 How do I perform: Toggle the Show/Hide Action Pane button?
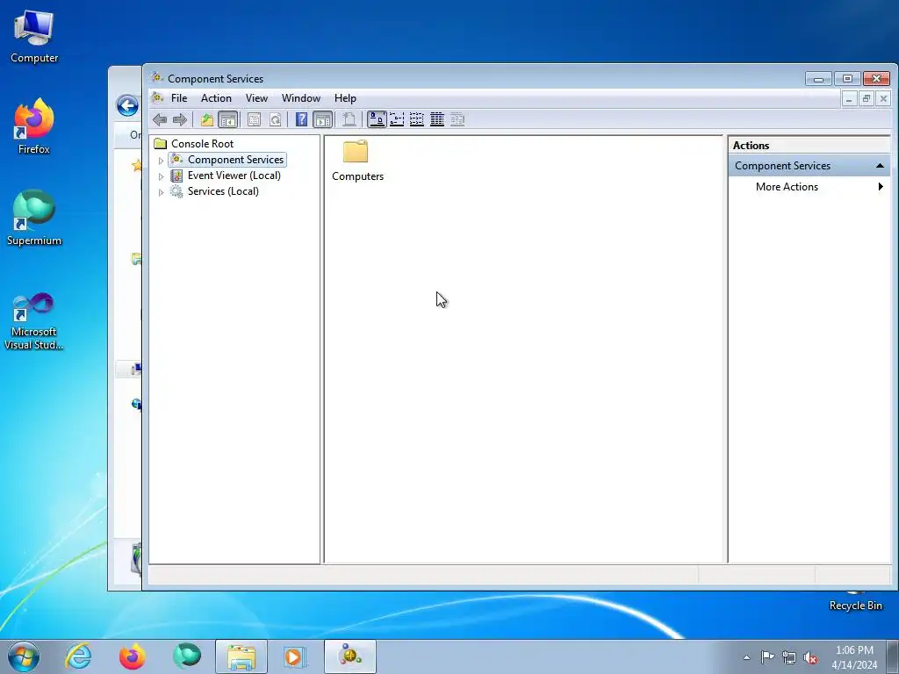(323, 119)
